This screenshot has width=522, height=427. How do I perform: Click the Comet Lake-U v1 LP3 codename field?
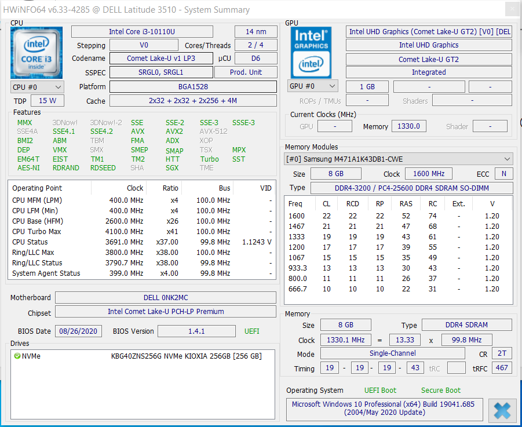[x=161, y=59]
